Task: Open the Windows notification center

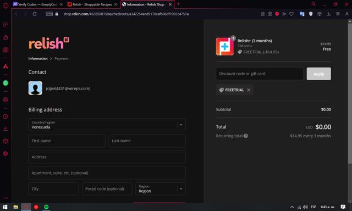Action: coord(343,207)
